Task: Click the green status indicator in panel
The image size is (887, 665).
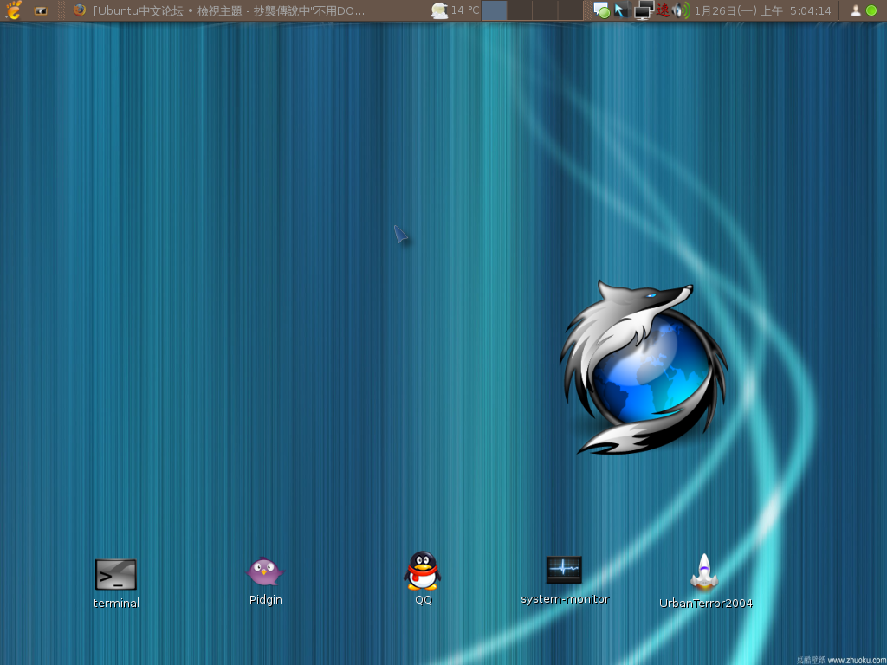Action: (x=871, y=10)
